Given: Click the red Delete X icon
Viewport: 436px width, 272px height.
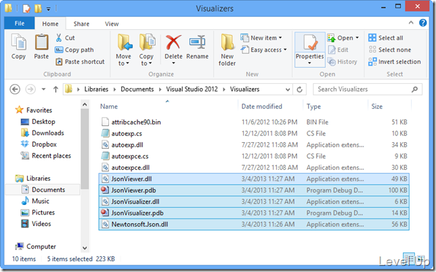Looking at the screenshot, I should pos(173,42).
